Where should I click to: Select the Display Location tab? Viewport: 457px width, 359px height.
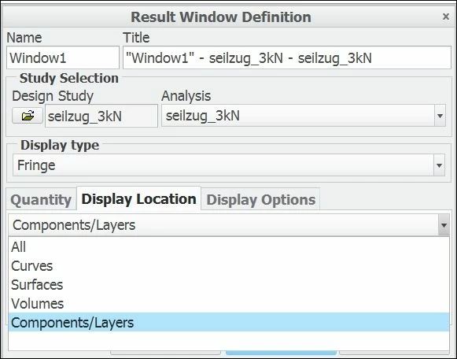[x=138, y=199]
